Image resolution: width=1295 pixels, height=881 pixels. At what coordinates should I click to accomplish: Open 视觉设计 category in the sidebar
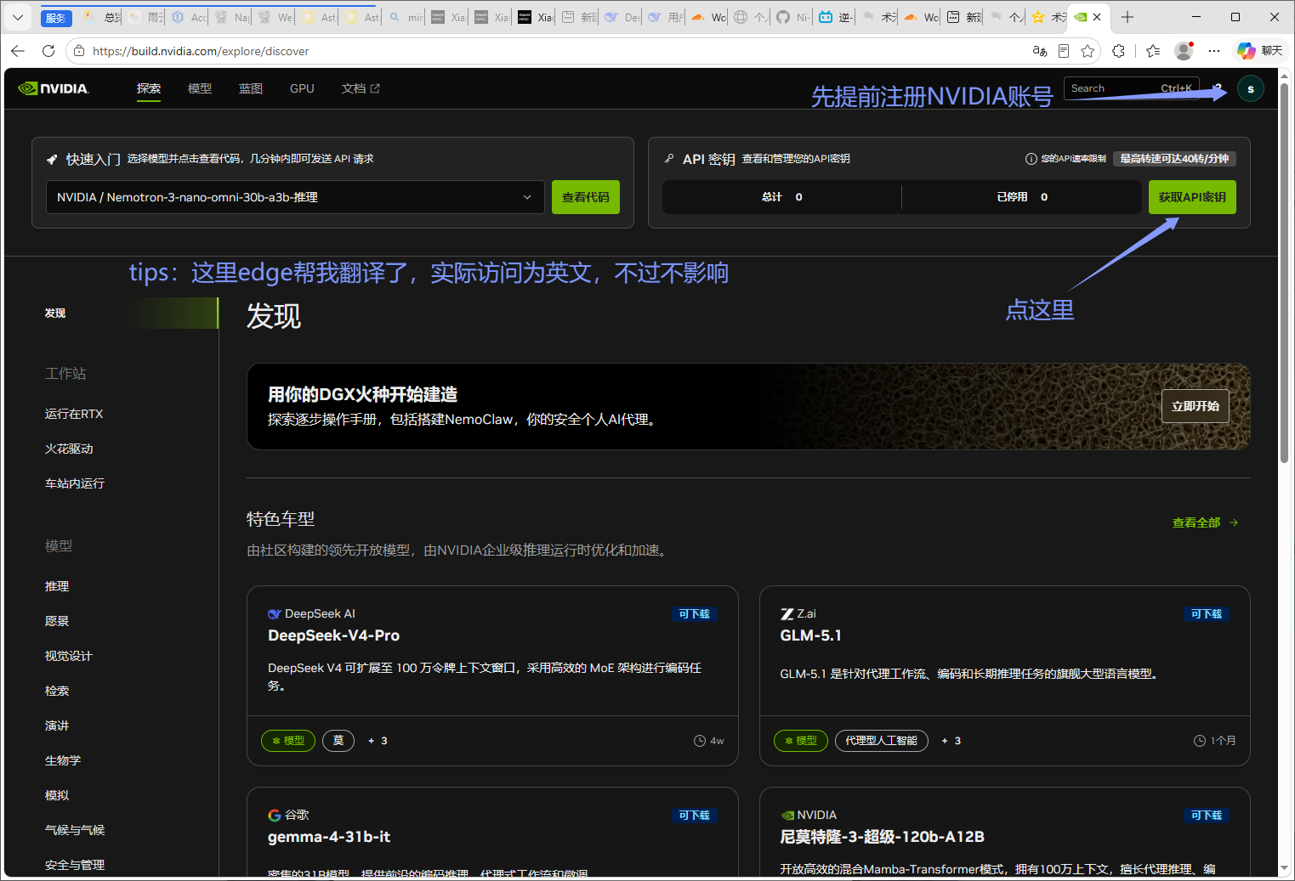pos(68,656)
